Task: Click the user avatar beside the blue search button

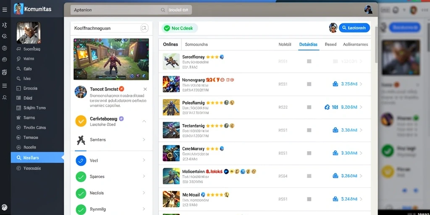Action: (x=333, y=28)
